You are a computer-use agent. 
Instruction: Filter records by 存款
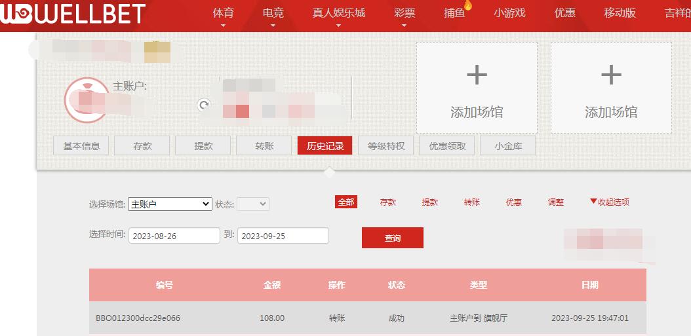coord(388,202)
